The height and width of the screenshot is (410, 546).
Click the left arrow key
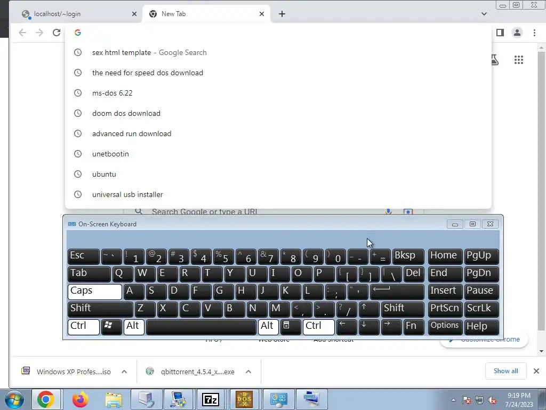(x=347, y=327)
